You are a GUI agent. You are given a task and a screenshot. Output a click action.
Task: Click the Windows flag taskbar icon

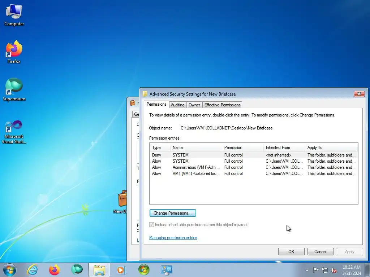tap(144, 270)
